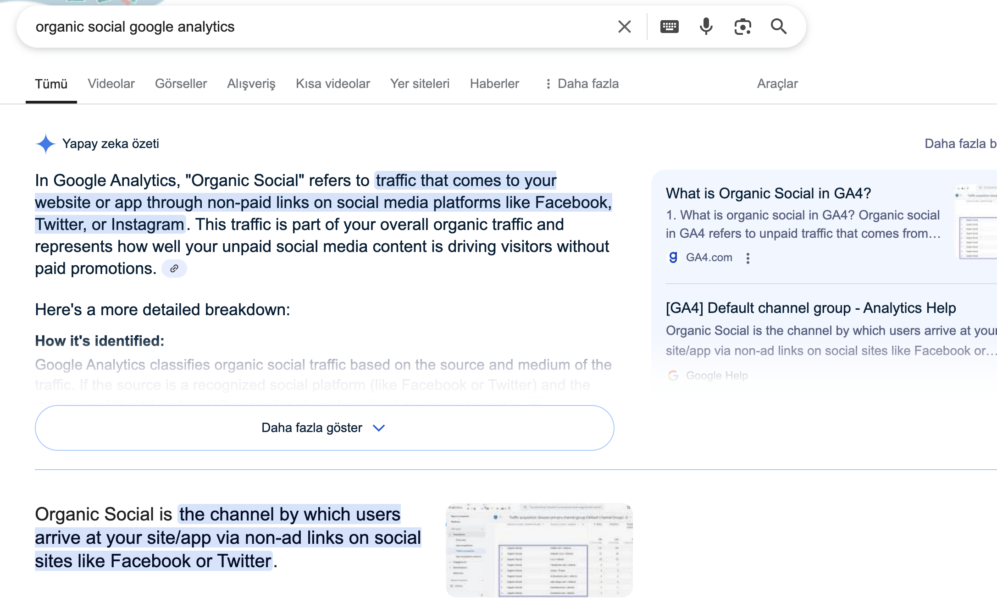
Task: Click the highlighted 'traffic that comes to your' text
Action: click(x=466, y=181)
